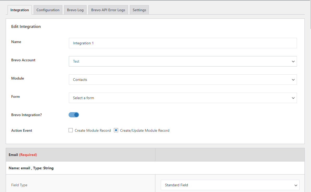
Task: Open the Brevo Log tab
Action: pos(75,10)
